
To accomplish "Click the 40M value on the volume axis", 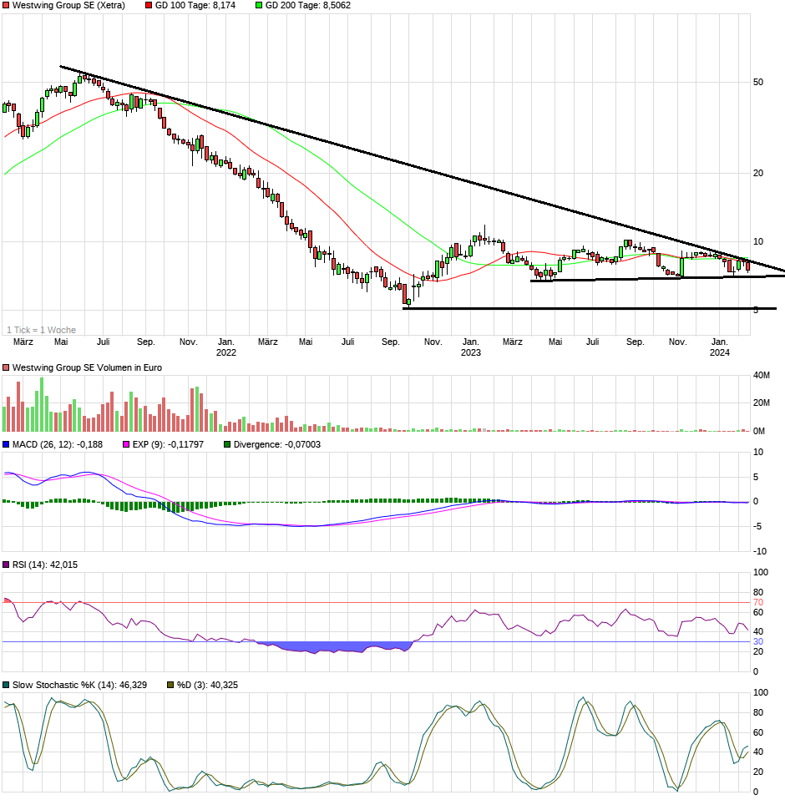I will point(761,376).
